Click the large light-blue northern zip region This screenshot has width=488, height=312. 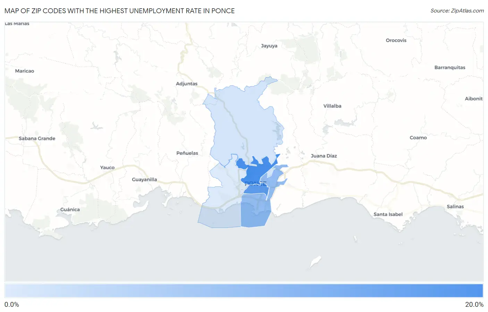[243, 121]
